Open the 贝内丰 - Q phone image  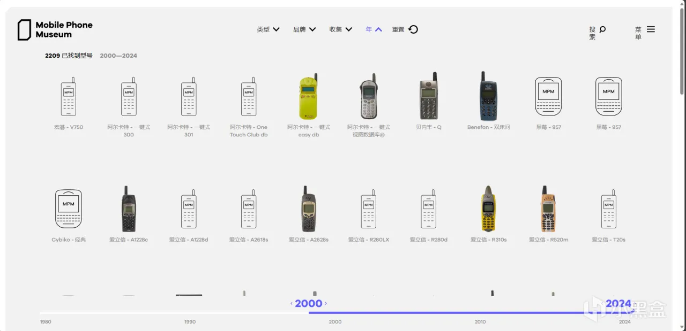[429, 97]
